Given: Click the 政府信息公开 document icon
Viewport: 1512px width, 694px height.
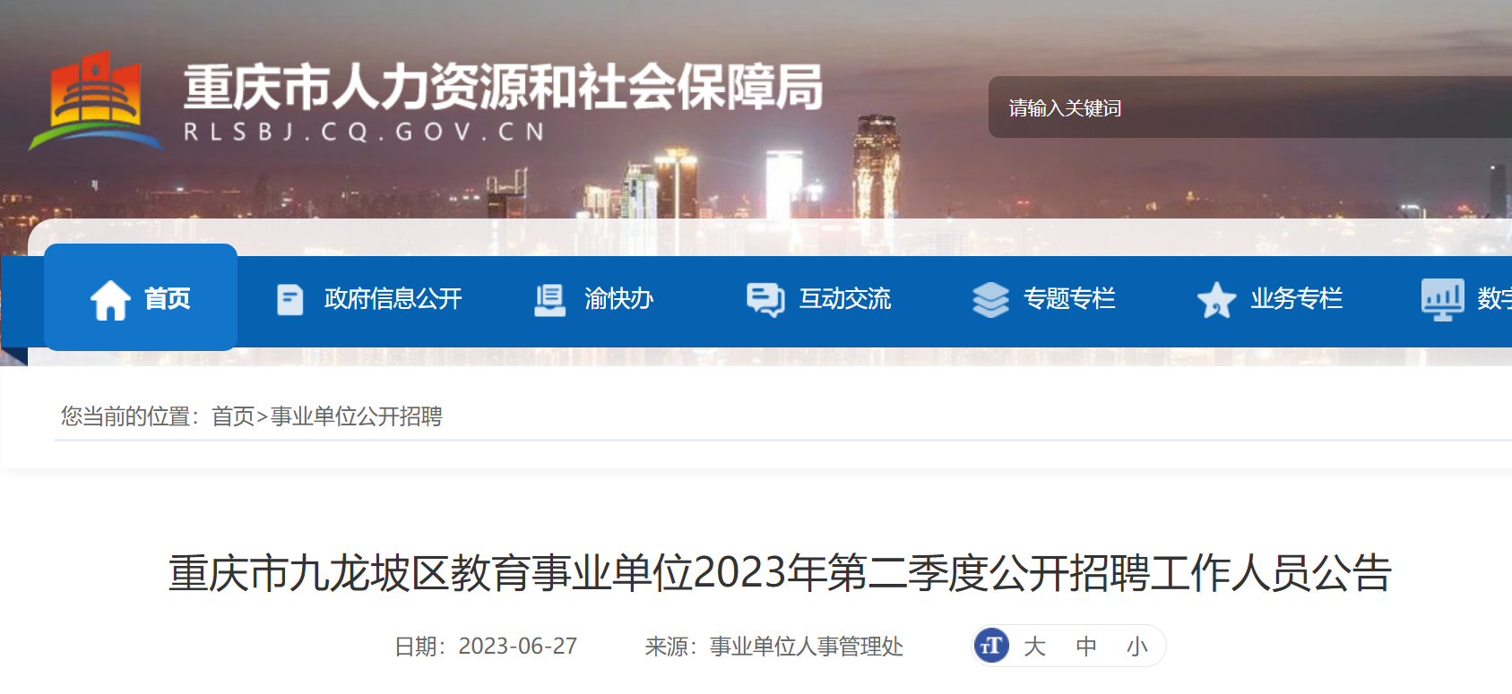Looking at the screenshot, I should coord(290,300).
